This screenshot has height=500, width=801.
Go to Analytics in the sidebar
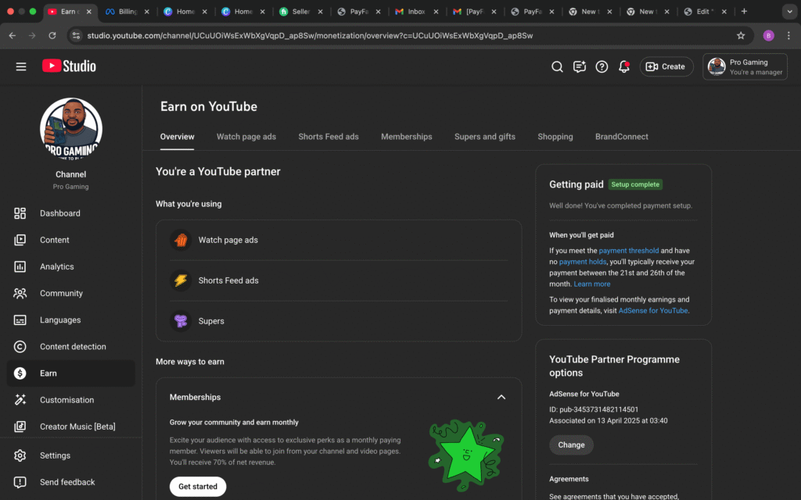click(56, 266)
